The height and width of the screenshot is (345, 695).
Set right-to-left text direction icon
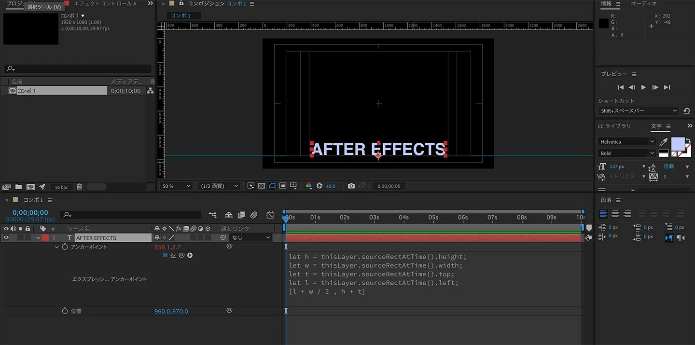[x=681, y=238]
